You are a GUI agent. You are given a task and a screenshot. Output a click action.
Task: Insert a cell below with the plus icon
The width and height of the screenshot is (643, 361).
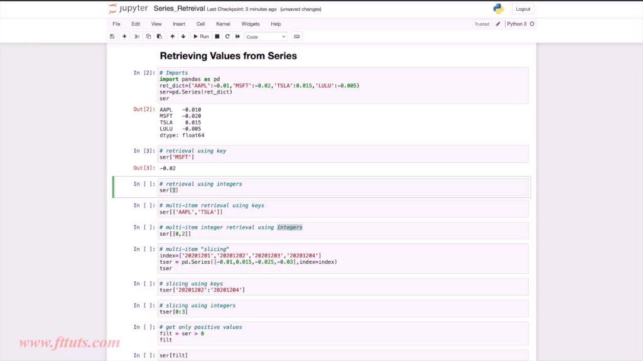click(x=124, y=36)
